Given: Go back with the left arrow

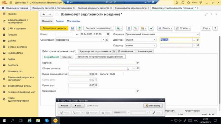Looking at the screenshot, I should click(44, 14).
